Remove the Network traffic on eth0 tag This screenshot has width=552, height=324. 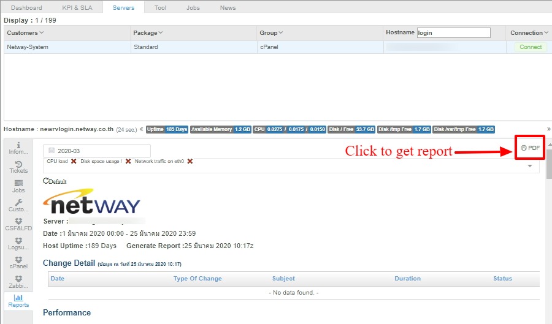point(190,161)
